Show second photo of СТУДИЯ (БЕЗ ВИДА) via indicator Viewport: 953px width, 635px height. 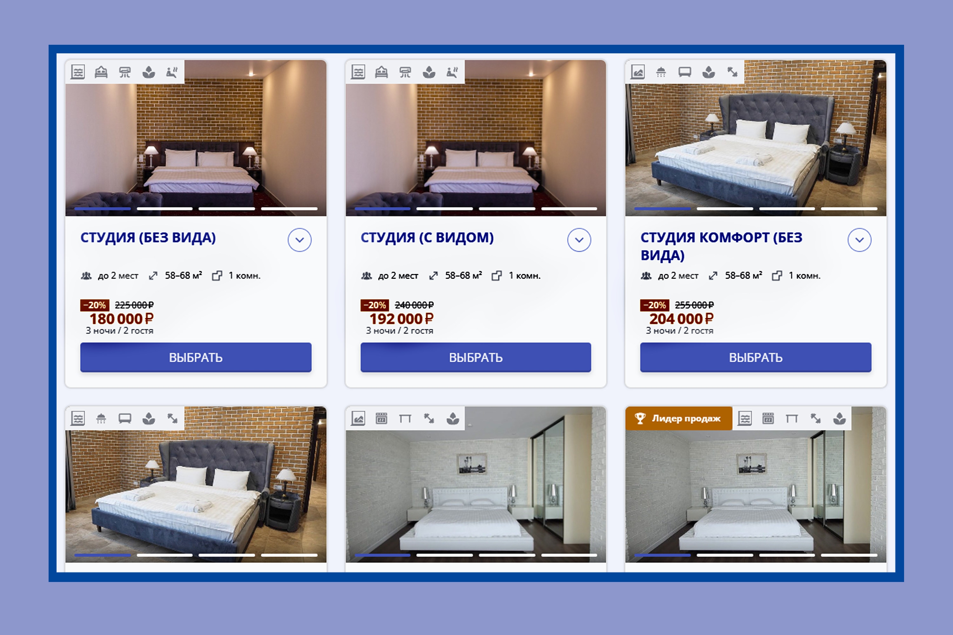tap(165, 209)
